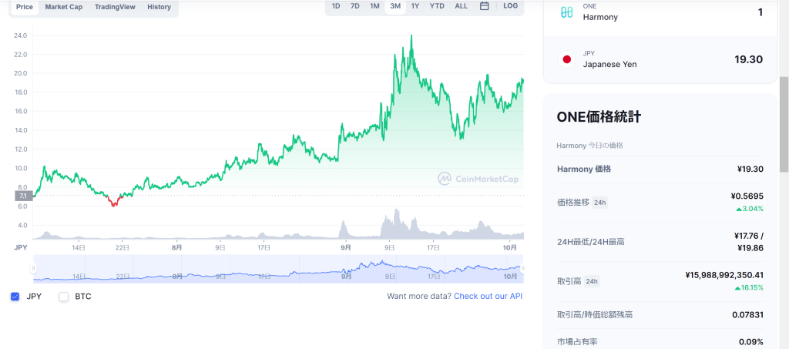This screenshot has height=349, width=789.
Task: Toggle the JPY checkbox
Action: click(15, 296)
